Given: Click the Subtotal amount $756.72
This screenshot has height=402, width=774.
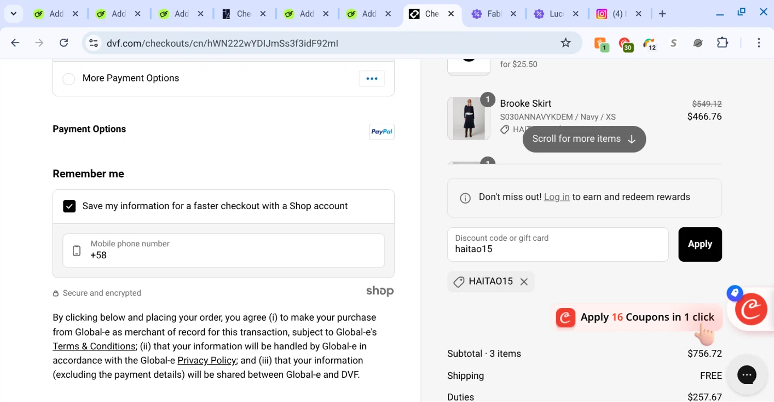Looking at the screenshot, I should pos(704,354).
